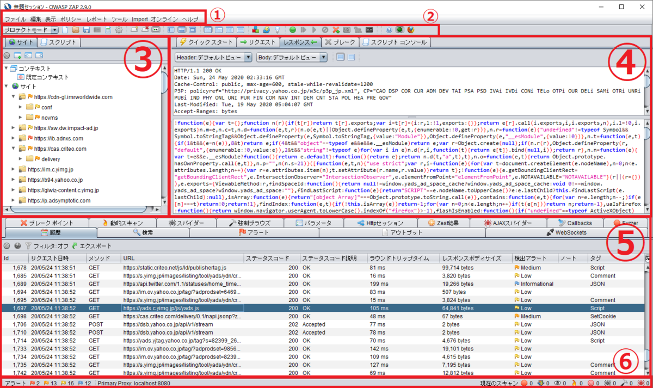
Task: Collapse the サイト tree node
Action: coord(7,87)
